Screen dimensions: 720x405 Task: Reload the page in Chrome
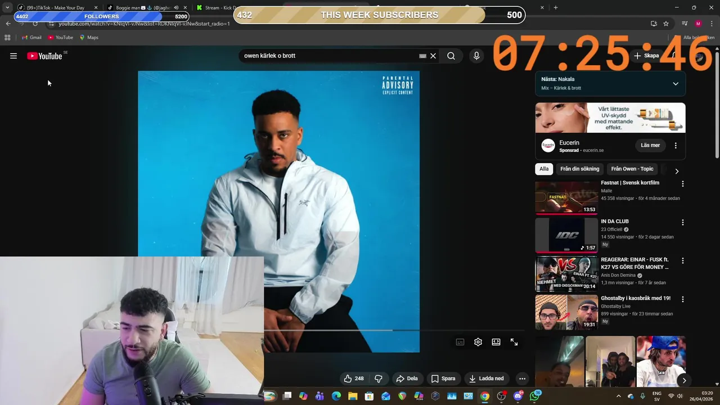[x=35, y=24]
